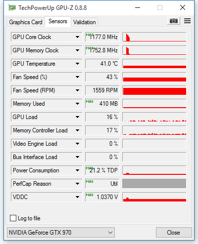Open the PerfCap Reason dropdown arrow

77,184
